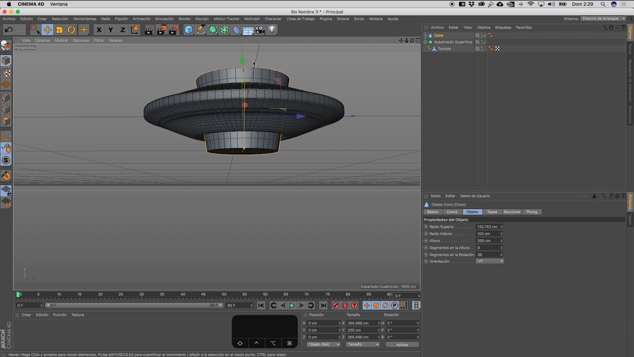
Task: Go to end of animation
Action: (x=323, y=306)
